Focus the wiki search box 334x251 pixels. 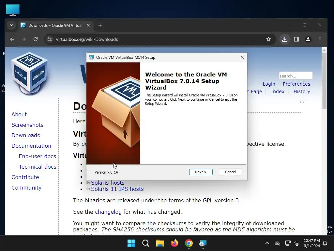tap(296, 76)
